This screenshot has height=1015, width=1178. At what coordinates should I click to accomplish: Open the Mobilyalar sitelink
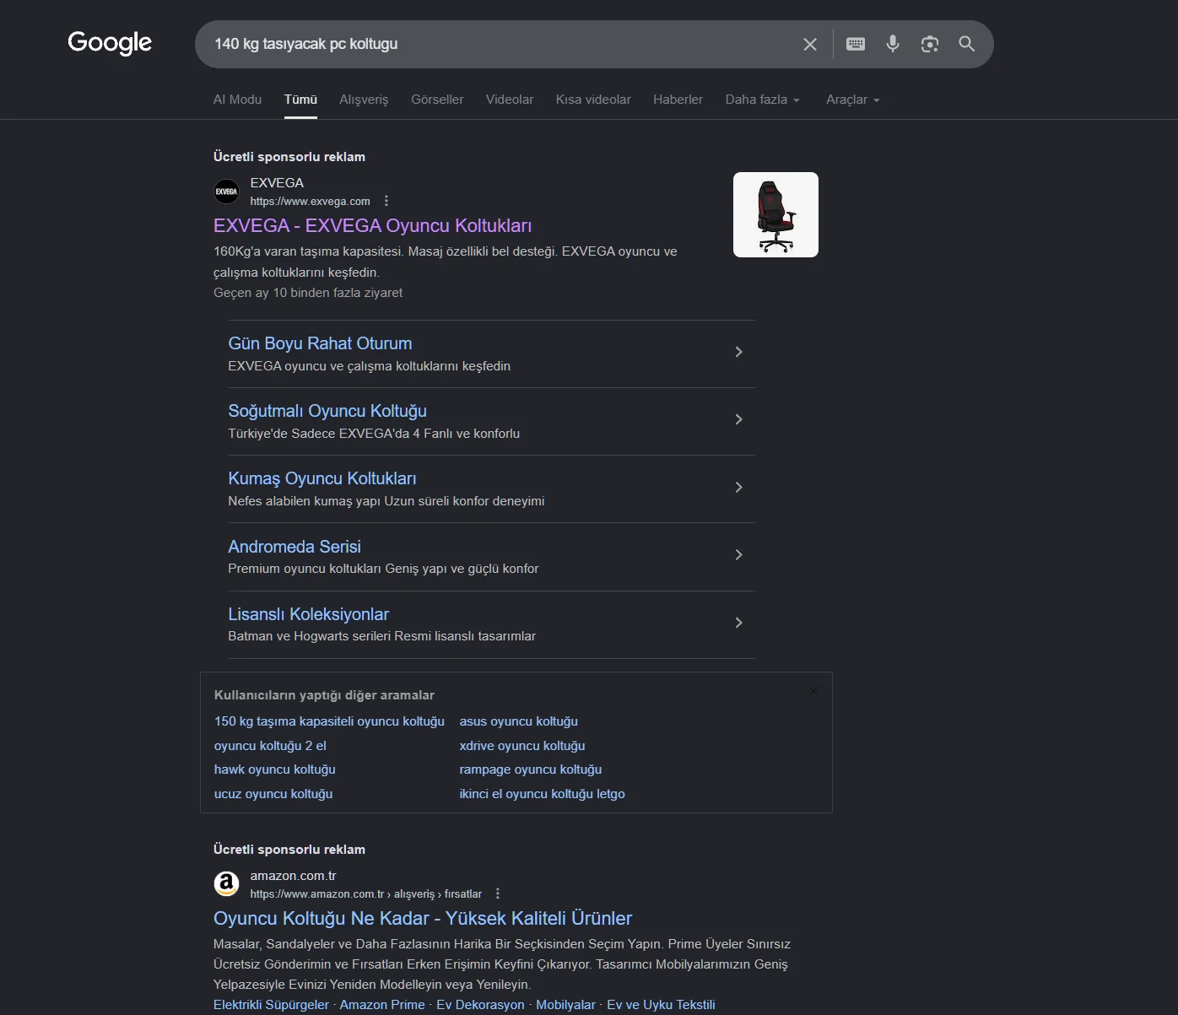(x=565, y=1005)
